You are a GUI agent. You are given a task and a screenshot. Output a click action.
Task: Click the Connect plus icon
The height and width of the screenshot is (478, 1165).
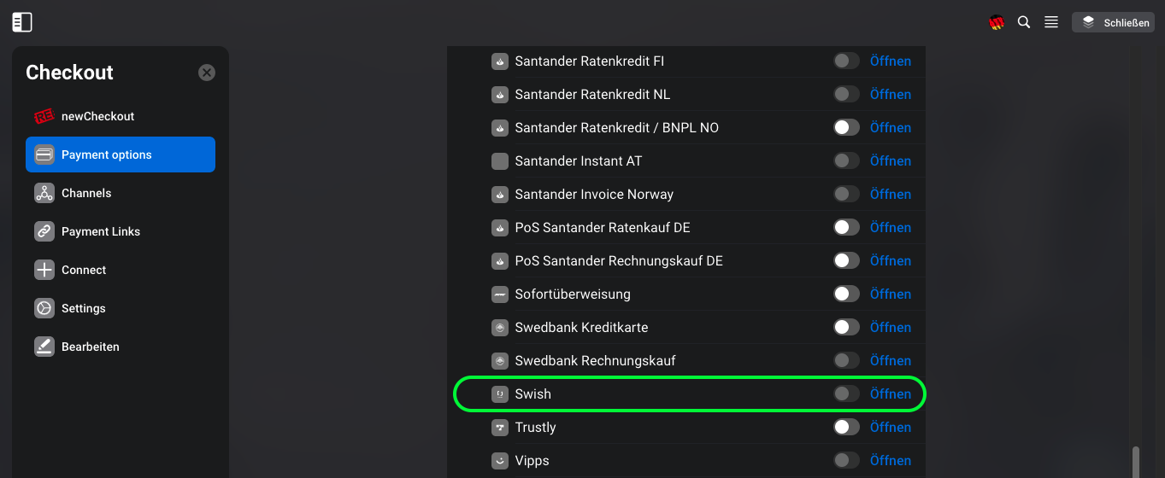[x=44, y=270]
